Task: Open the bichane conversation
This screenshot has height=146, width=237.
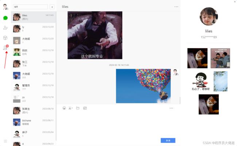Action: click(x=34, y=122)
